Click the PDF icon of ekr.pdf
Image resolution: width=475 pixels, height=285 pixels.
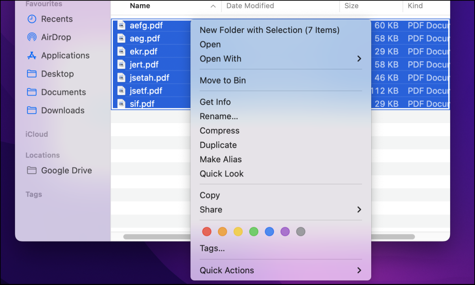(122, 51)
